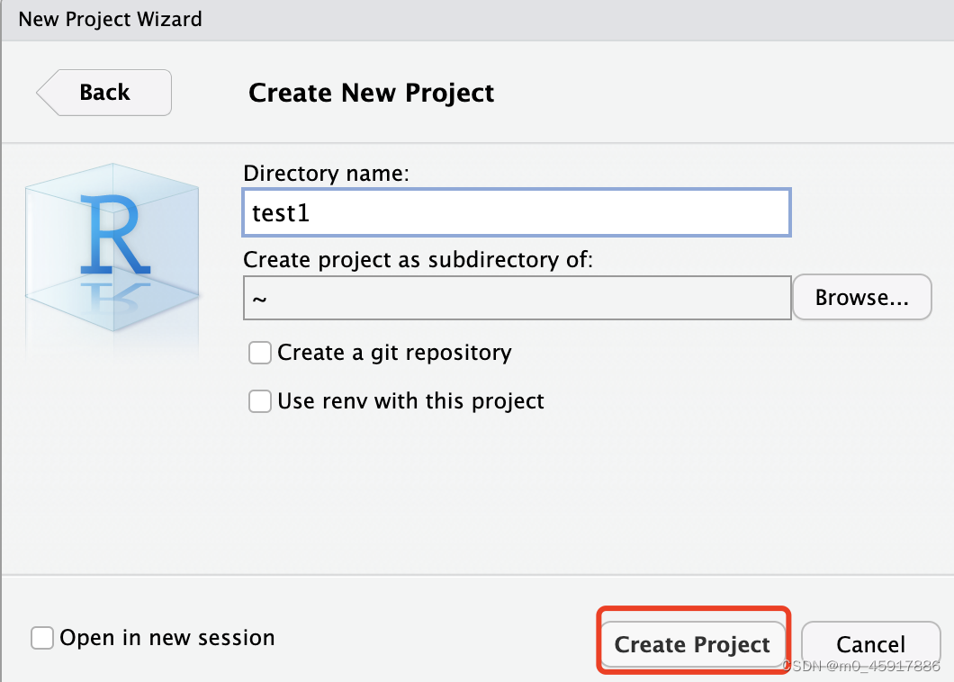This screenshot has width=954, height=682.
Task: Toggle 'Open in new session' option
Action: click(x=41, y=638)
